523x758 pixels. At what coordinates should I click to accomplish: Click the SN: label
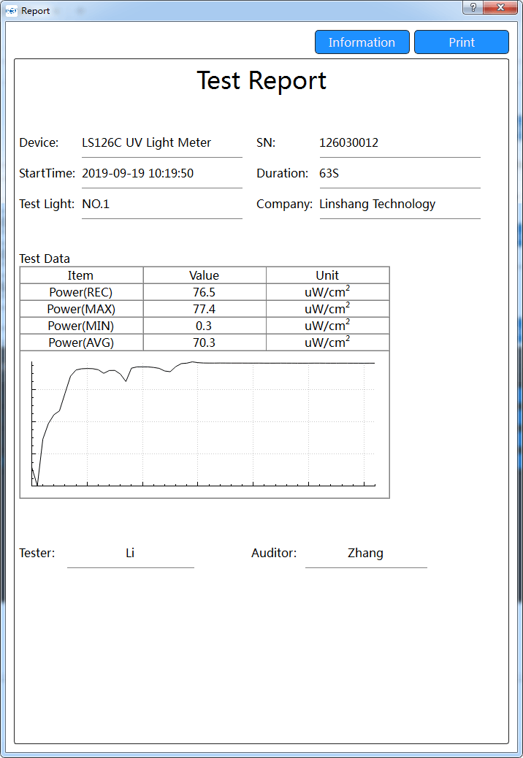coord(266,142)
